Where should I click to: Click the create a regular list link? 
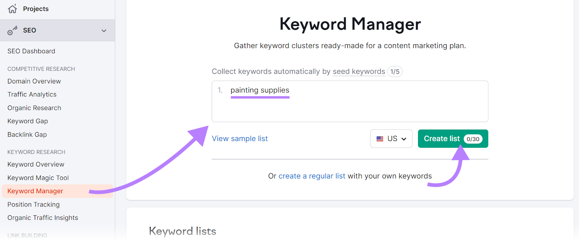(312, 176)
